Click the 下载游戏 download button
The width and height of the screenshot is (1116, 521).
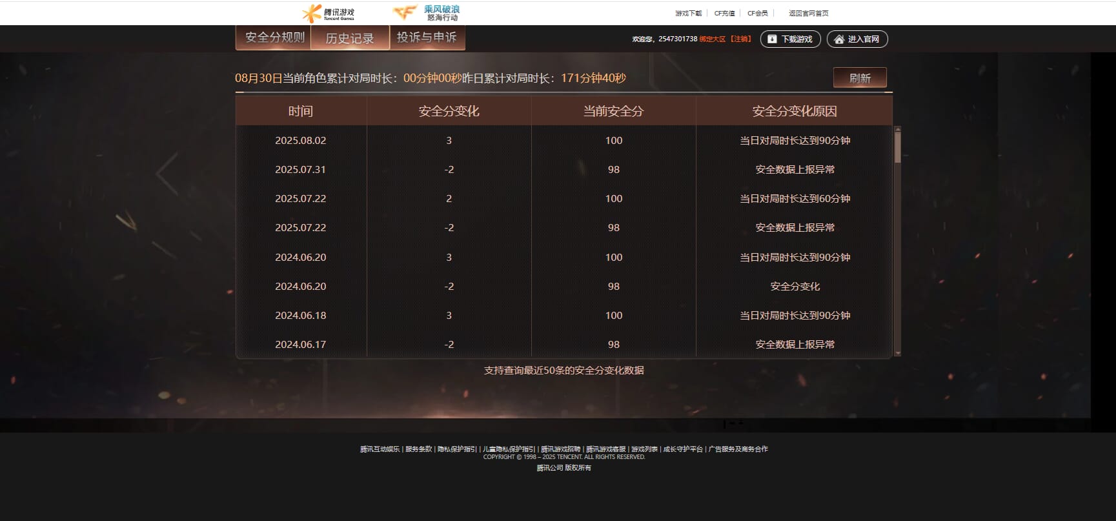pyautogui.click(x=791, y=39)
